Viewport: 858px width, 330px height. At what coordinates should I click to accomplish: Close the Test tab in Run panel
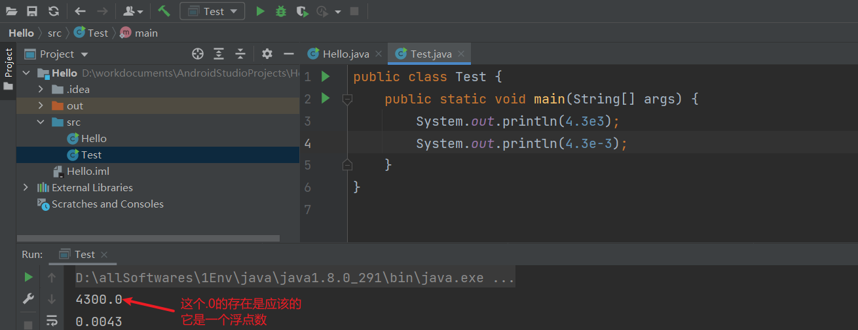click(104, 255)
